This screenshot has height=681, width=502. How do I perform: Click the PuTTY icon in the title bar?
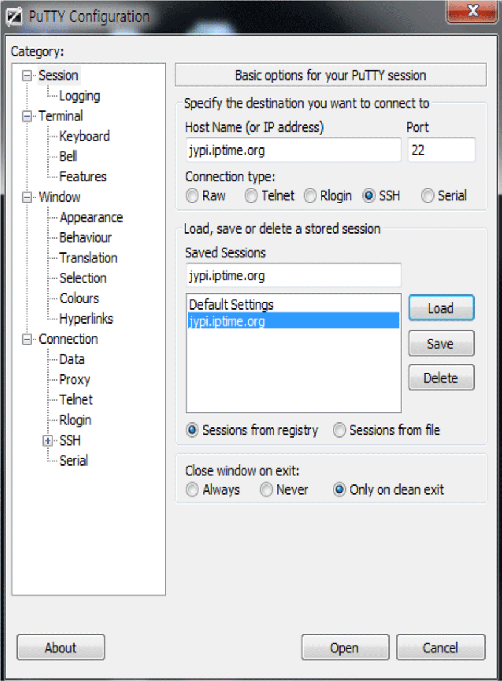point(13,16)
